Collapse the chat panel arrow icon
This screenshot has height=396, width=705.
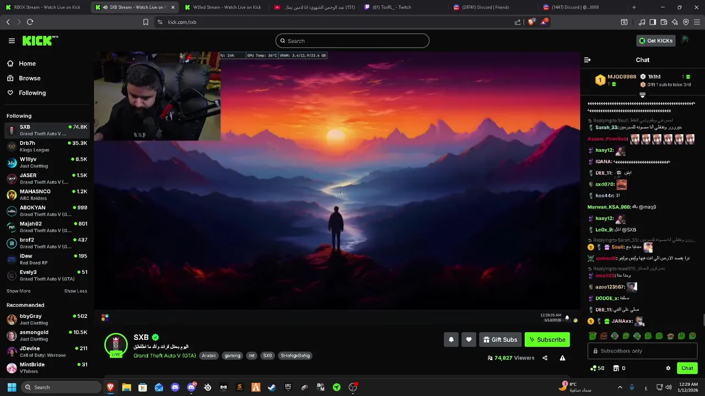[x=587, y=60]
